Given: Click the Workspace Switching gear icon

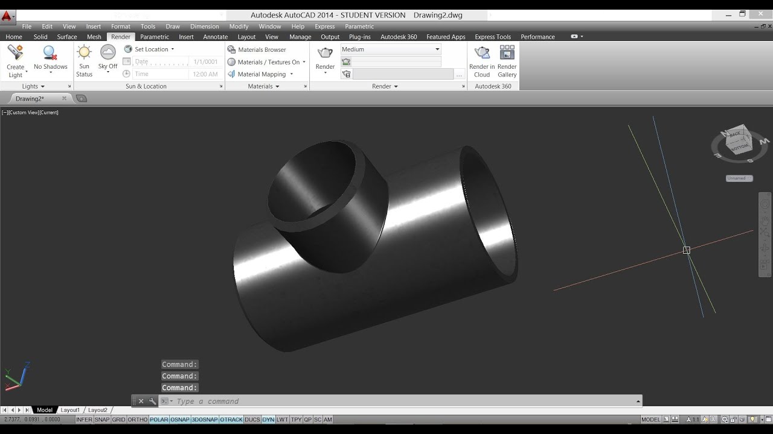Looking at the screenshot, I should pyautogui.click(x=724, y=420).
